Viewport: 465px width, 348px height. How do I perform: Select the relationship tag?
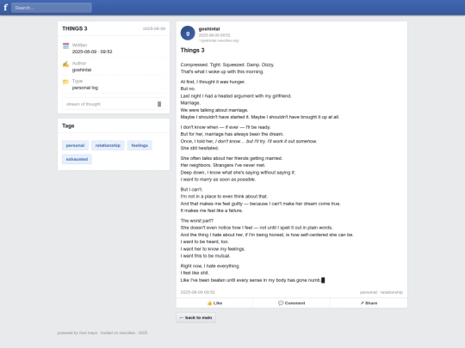(108, 145)
